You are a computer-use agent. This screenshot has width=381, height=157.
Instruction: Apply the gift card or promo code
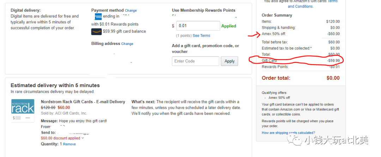click(229, 61)
